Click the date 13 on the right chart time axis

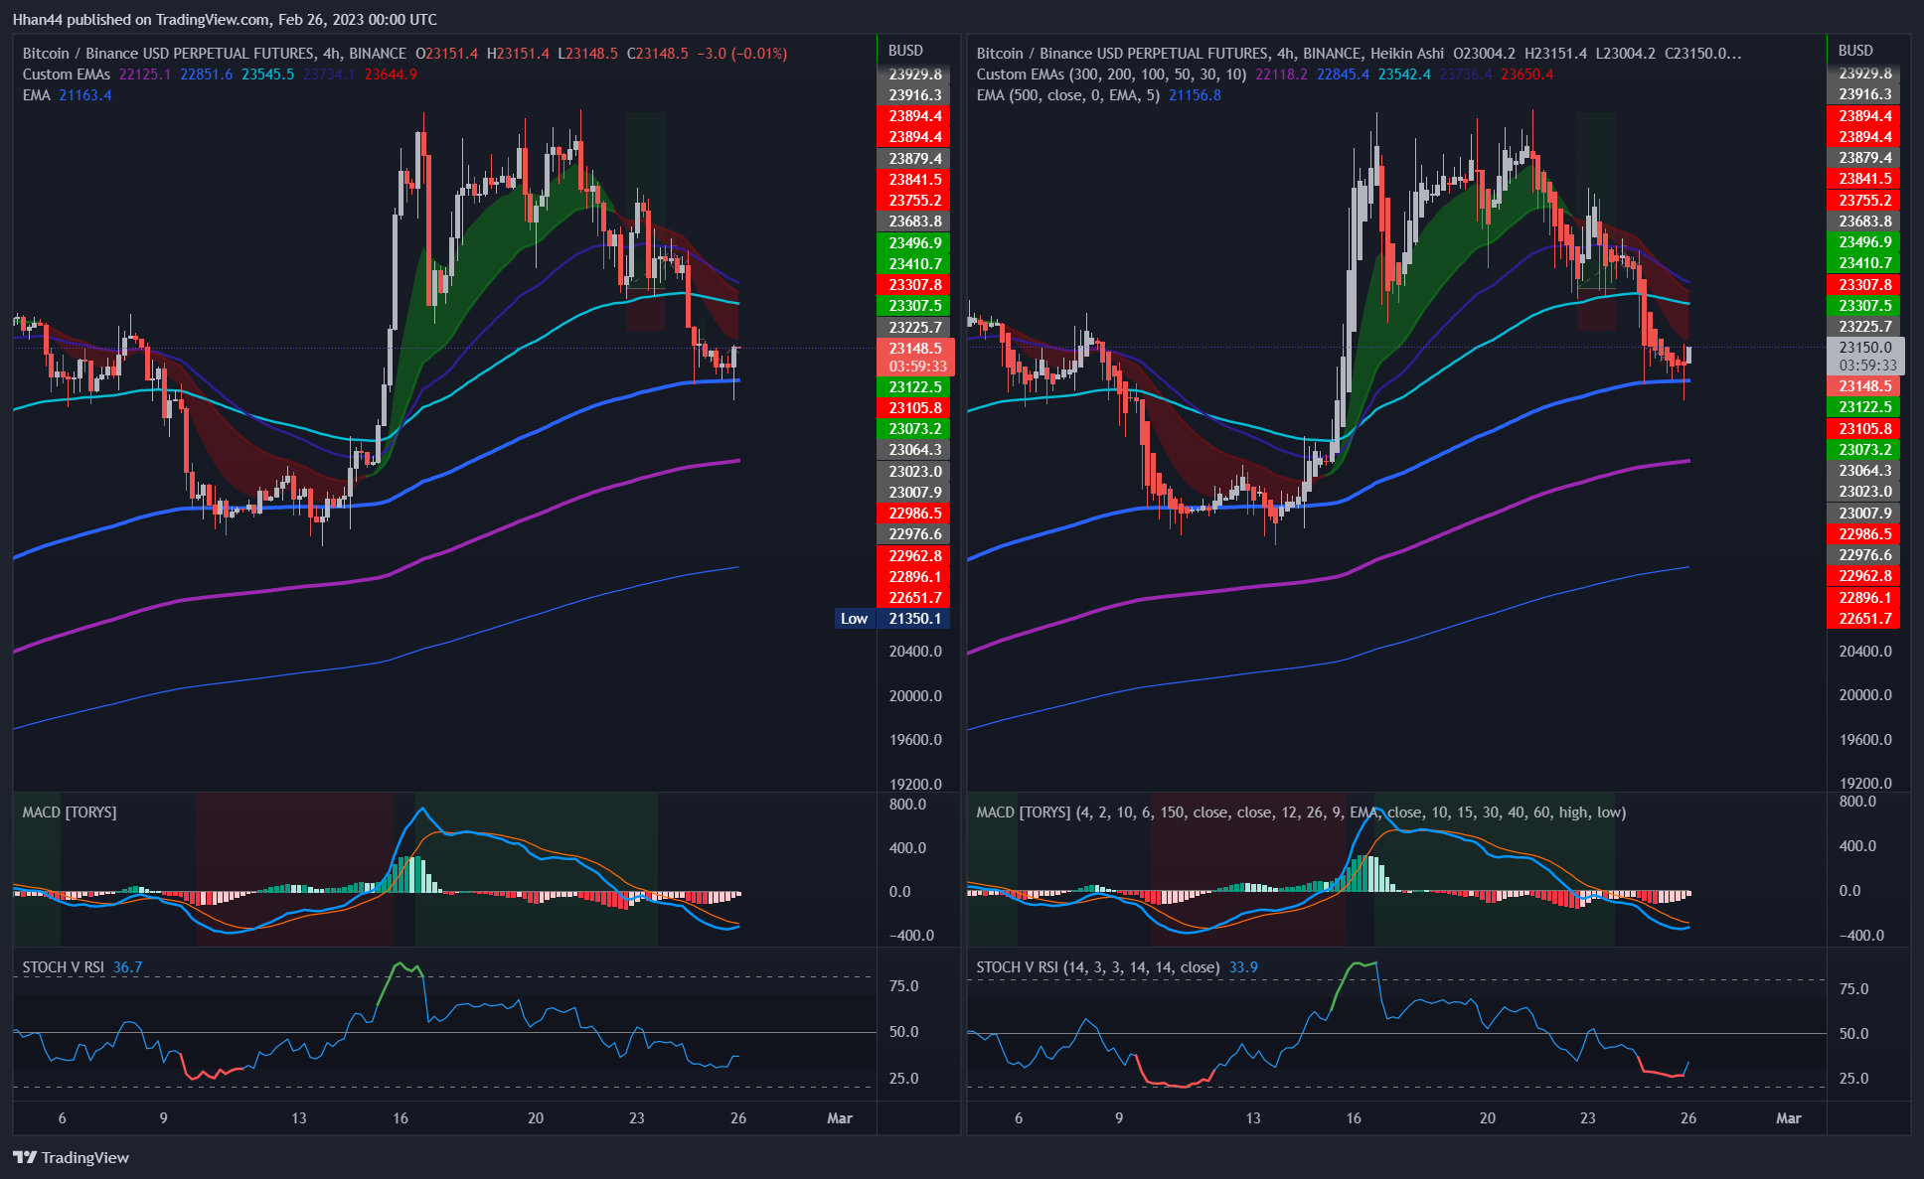point(1253,1118)
